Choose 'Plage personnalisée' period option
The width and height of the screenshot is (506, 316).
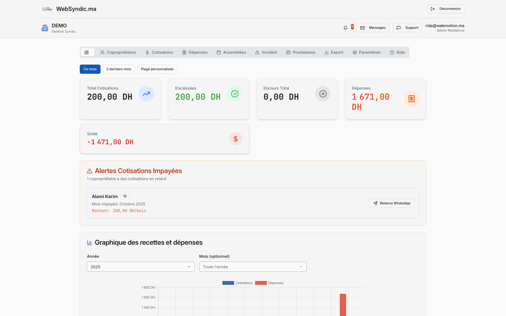click(x=157, y=69)
